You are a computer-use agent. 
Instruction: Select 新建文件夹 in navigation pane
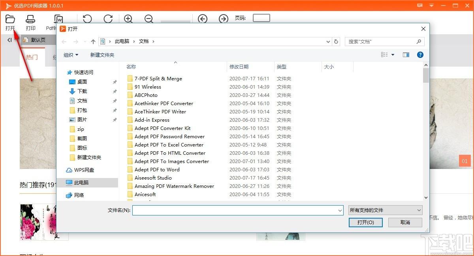pyautogui.click(x=85, y=158)
